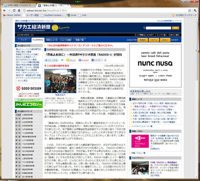This screenshot has width=200, height=181.
Task: Click the GOOD DESIGN banner
Action: coord(28,88)
